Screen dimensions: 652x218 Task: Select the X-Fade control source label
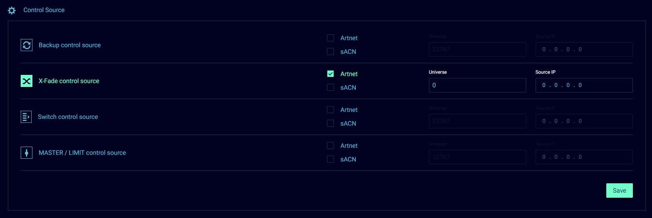(x=69, y=81)
